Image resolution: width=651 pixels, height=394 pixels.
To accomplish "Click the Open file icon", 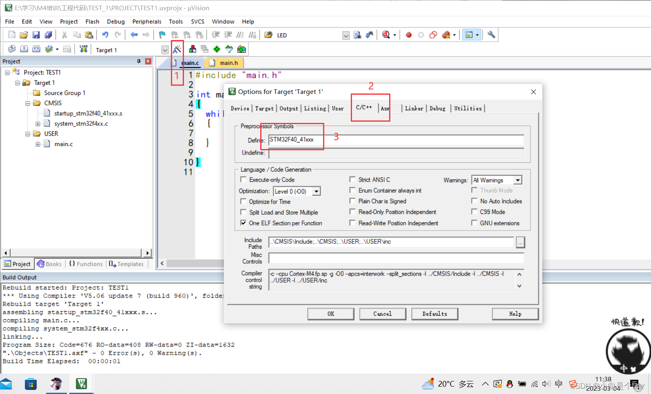I will (x=24, y=35).
